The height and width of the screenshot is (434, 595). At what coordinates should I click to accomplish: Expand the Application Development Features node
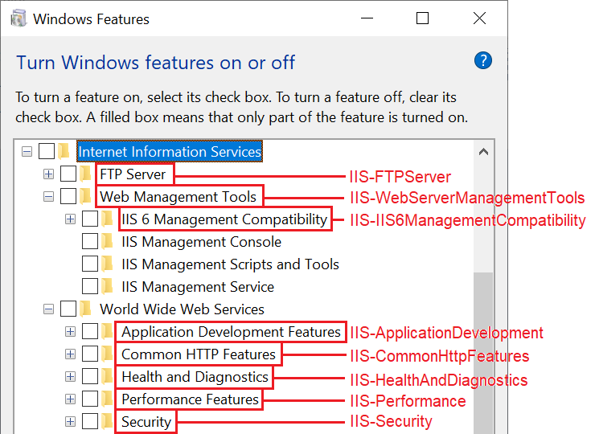tap(70, 332)
